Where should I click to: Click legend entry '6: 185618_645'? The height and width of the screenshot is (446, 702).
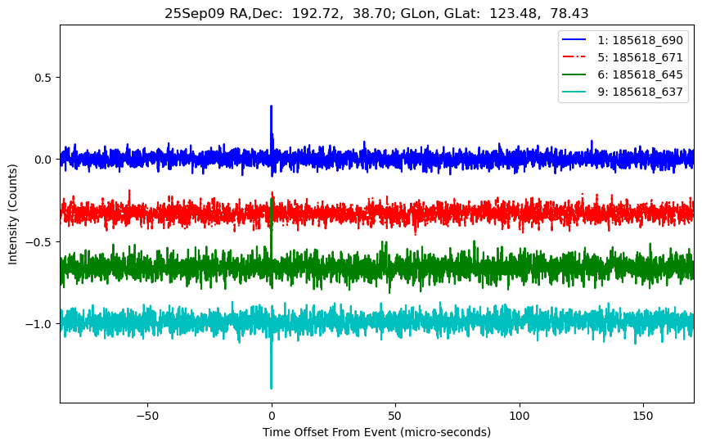[x=640, y=74]
